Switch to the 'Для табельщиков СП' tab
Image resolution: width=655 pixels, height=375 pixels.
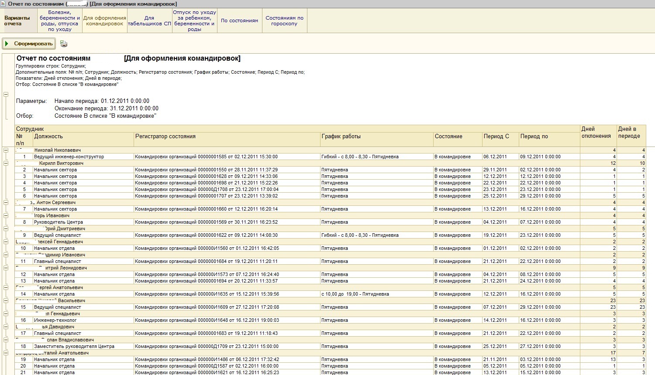pos(149,20)
